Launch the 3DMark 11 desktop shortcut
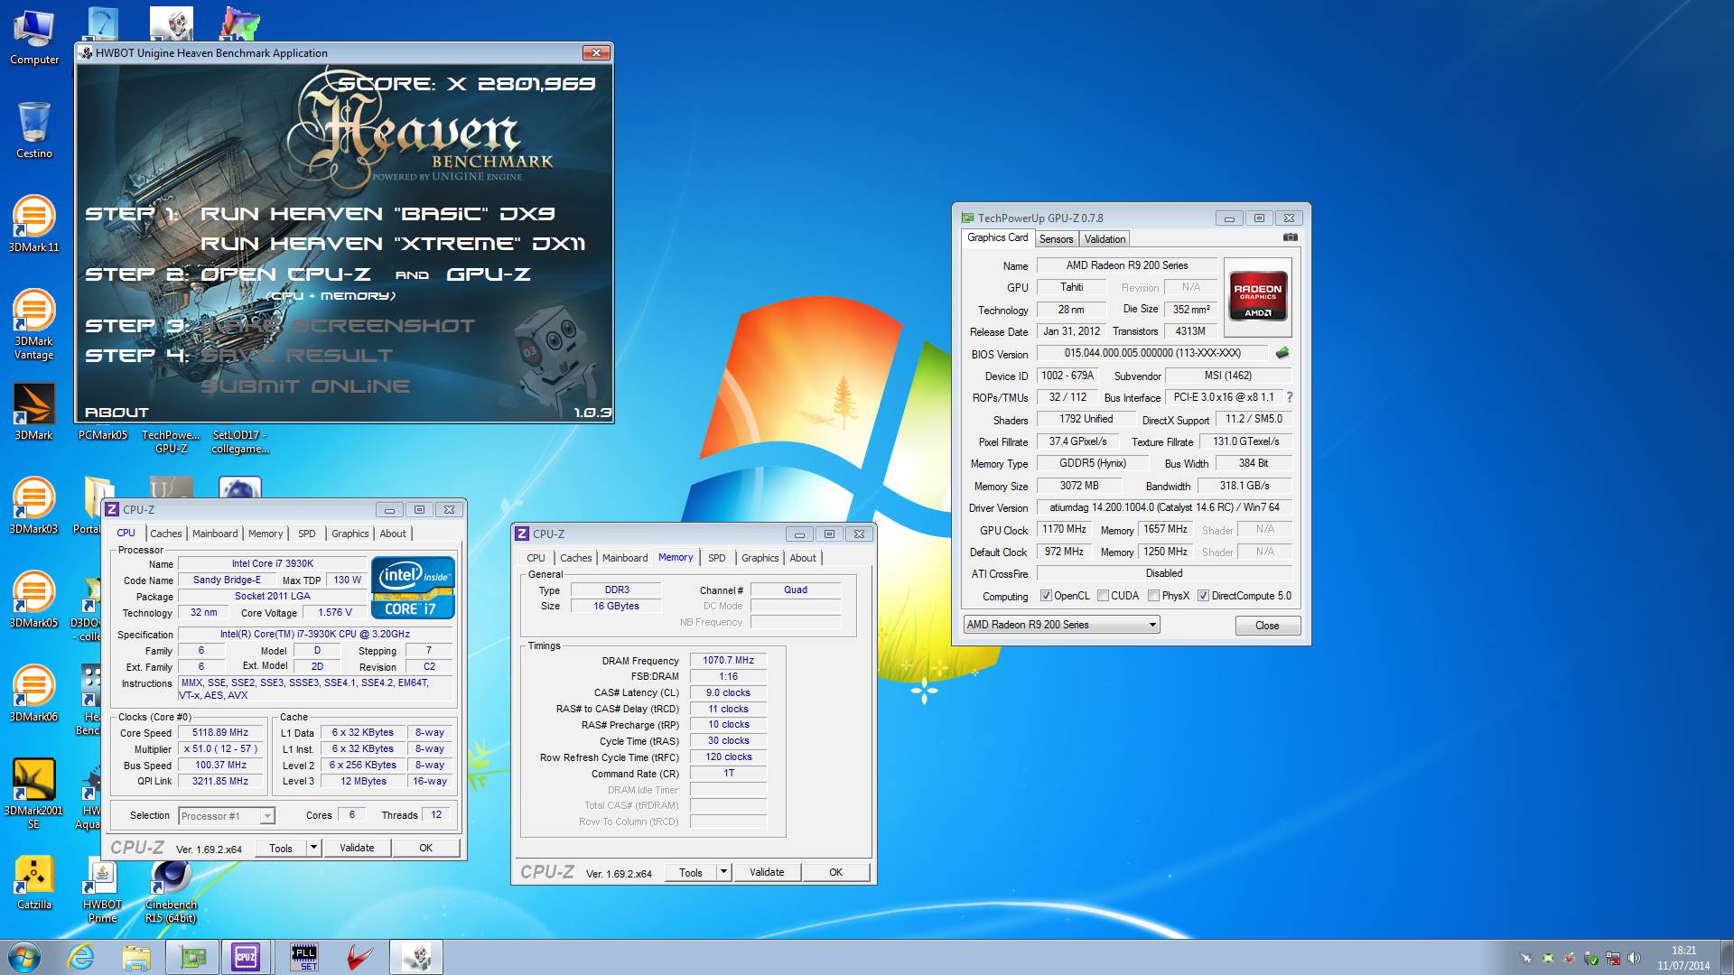 [x=34, y=224]
